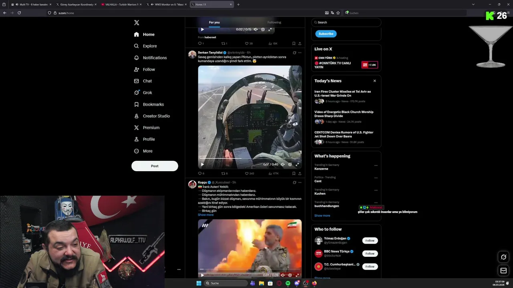This screenshot has width=513, height=288.
Task: Click the blue Subscribe button
Action: (x=326, y=34)
